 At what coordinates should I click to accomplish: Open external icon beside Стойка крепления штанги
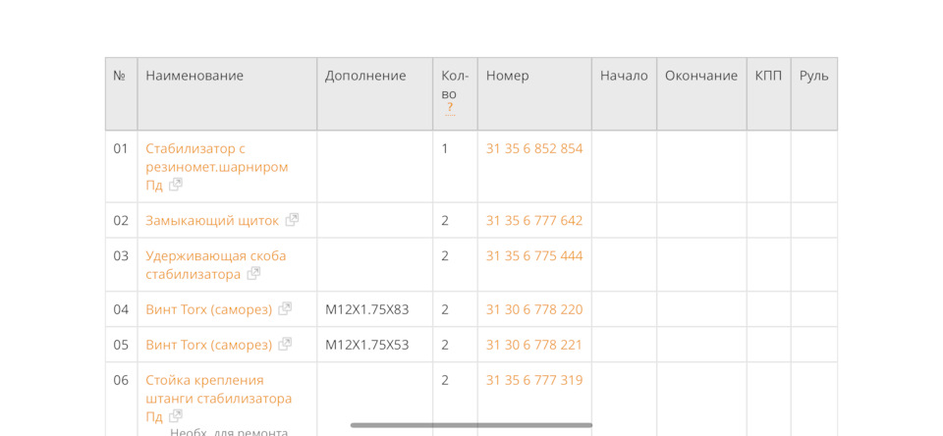176,416
